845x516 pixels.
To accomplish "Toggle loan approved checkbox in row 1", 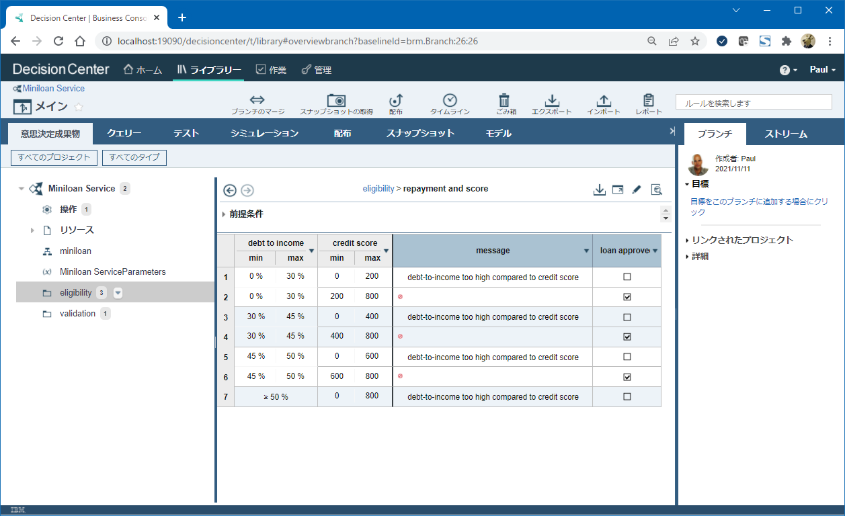I will 627,277.
